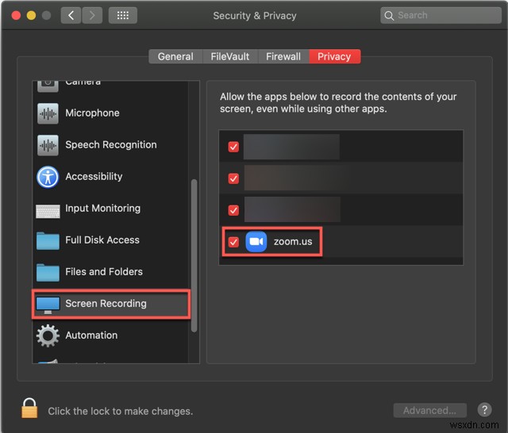Click the Input Monitoring keyboard icon
Screen dimensions: 508x433
click(48, 211)
